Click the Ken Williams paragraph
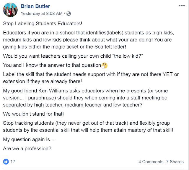This screenshot has width=189, height=170. [89, 98]
